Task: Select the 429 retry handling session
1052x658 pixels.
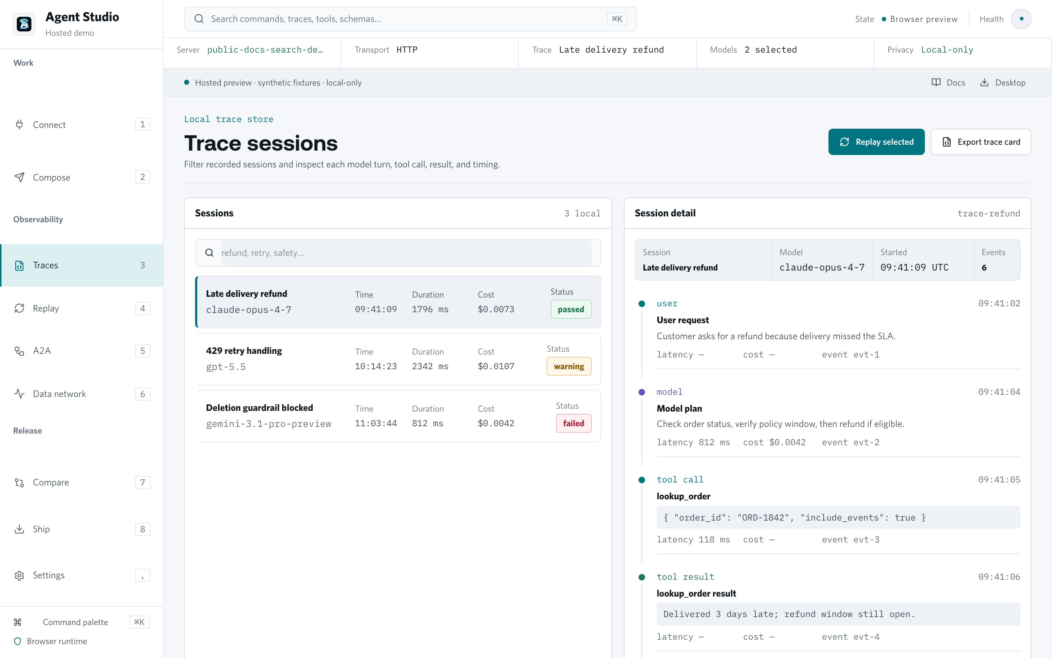Action: click(x=398, y=359)
